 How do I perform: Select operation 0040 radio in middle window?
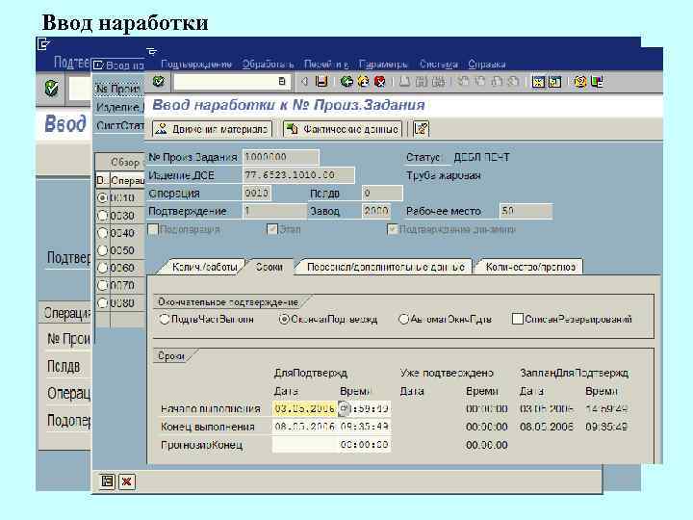point(103,233)
